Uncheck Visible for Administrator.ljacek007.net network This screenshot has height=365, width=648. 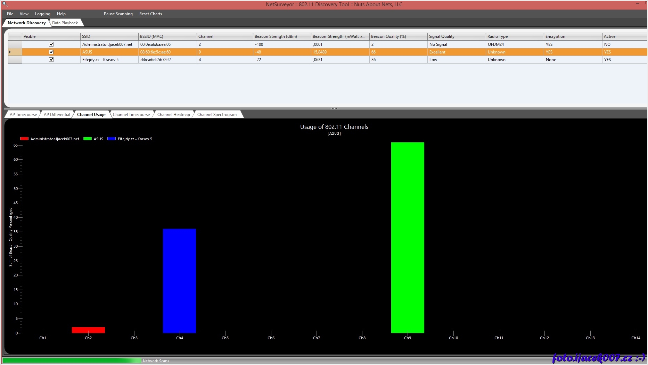[51, 44]
